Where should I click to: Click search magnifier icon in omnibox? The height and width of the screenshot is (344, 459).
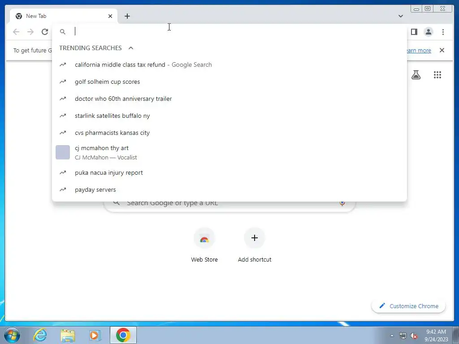pos(63,32)
